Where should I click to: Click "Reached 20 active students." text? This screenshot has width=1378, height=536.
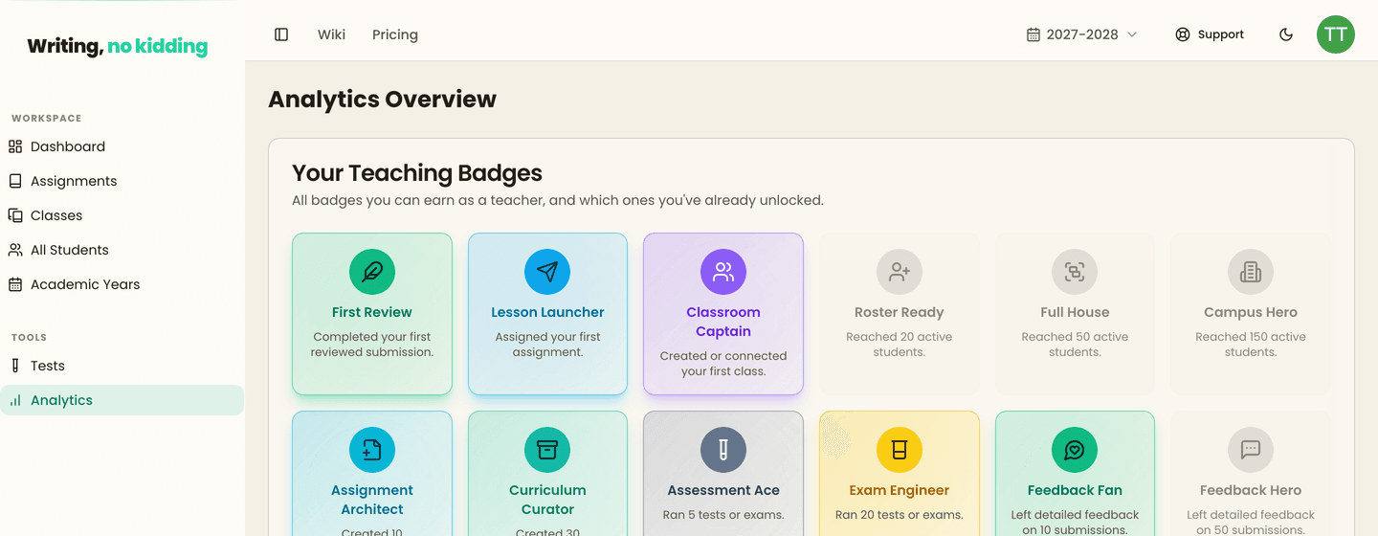click(x=900, y=345)
